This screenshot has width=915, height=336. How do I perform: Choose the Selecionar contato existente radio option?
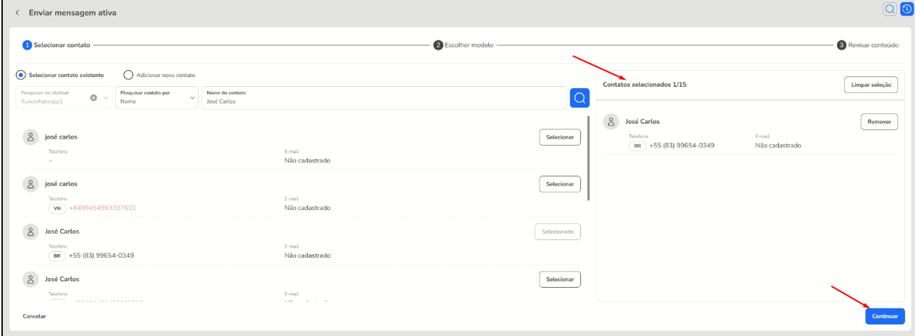click(21, 75)
